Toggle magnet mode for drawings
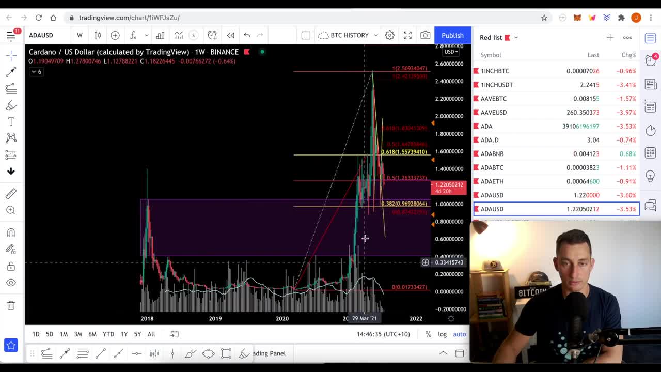The image size is (661, 372). click(11, 233)
